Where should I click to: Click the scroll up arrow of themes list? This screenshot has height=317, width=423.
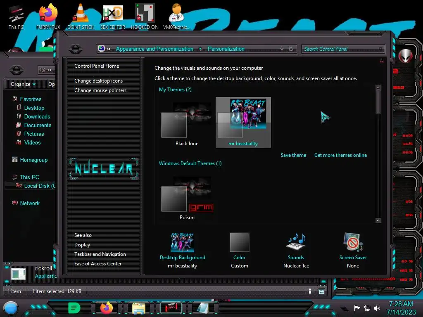[x=378, y=88]
